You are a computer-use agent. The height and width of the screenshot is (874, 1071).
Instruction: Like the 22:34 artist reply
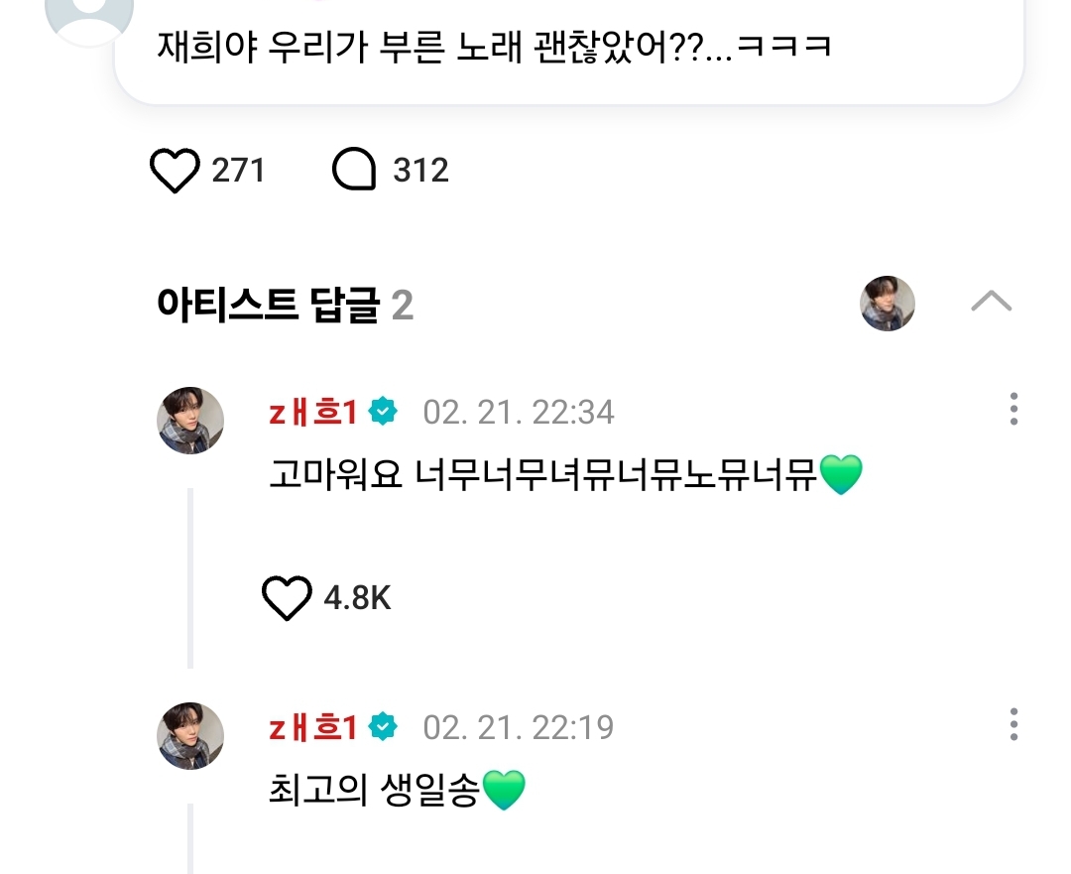[x=286, y=598]
